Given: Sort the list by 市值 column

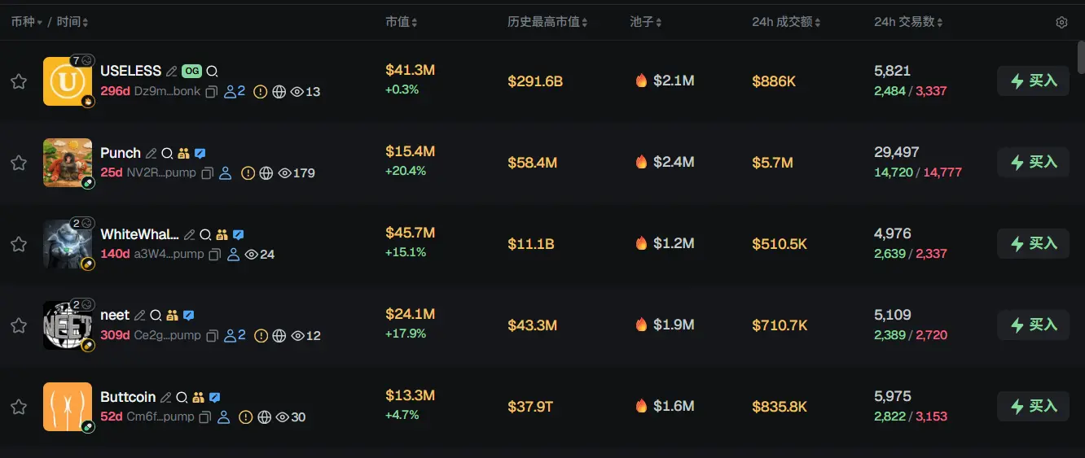Looking at the screenshot, I should pyautogui.click(x=401, y=22).
